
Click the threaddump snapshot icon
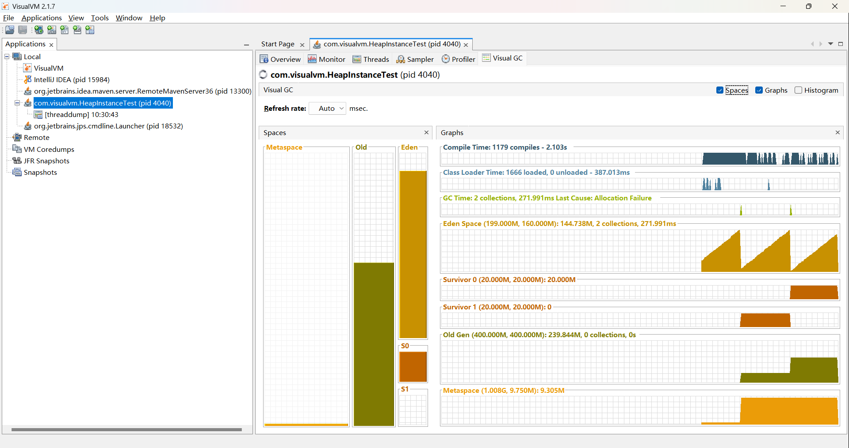point(38,114)
